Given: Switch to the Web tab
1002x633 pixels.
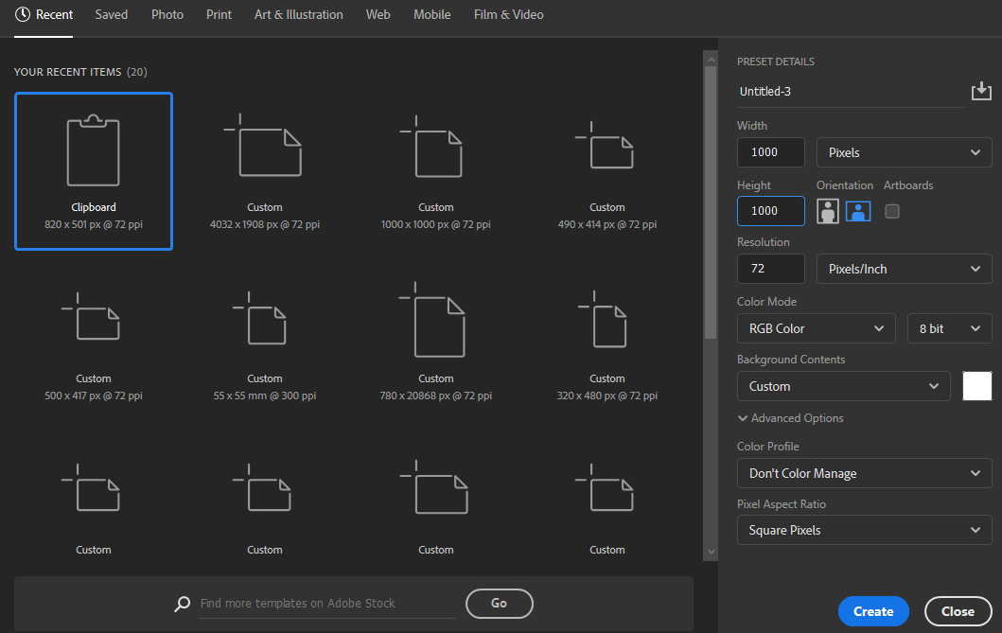Looking at the screenshot, I should (378, 15).
